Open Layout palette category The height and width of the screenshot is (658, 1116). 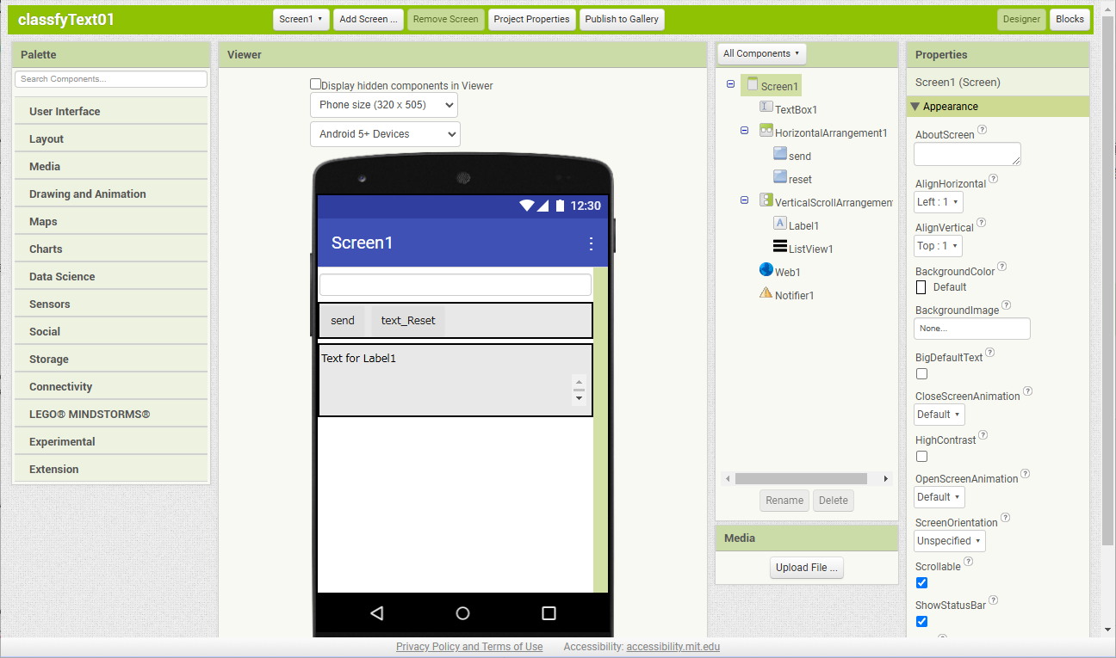point(111,139)
